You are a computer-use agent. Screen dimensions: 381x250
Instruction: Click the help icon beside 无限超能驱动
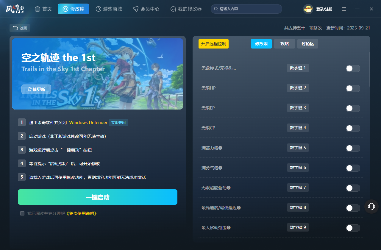coord(229,188)
